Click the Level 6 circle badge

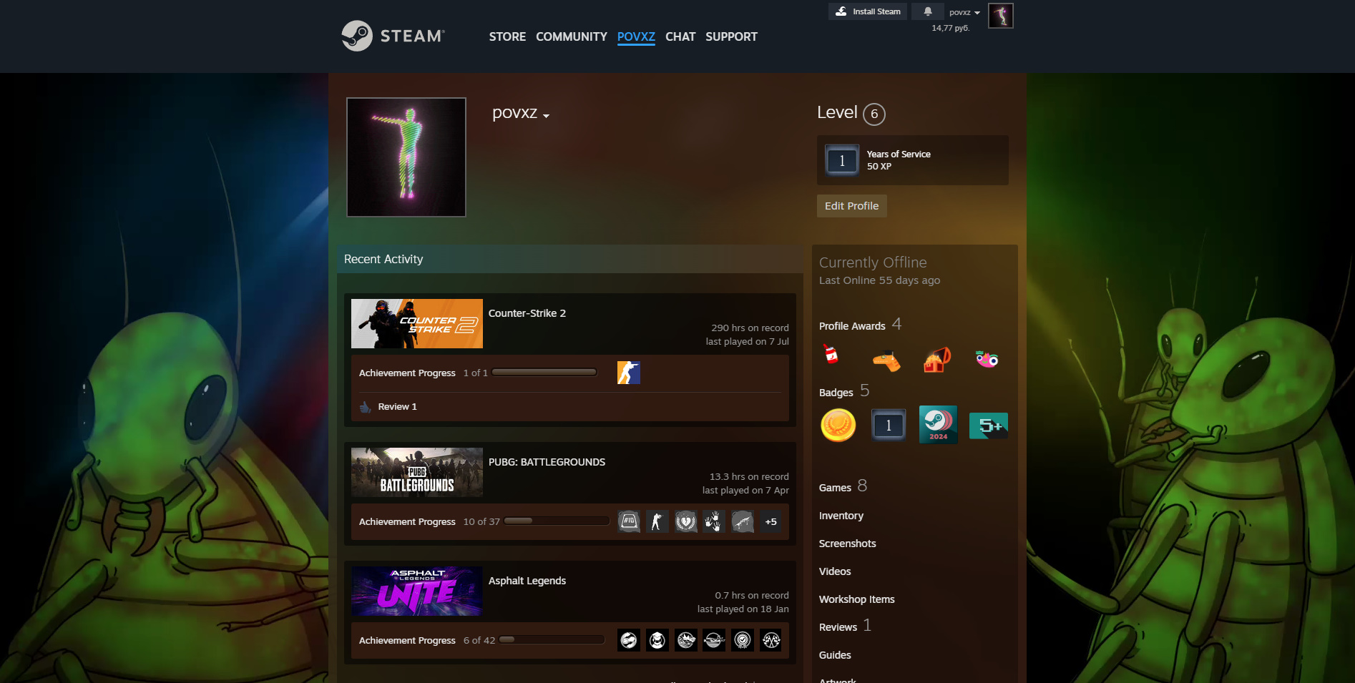pos(874,114)
